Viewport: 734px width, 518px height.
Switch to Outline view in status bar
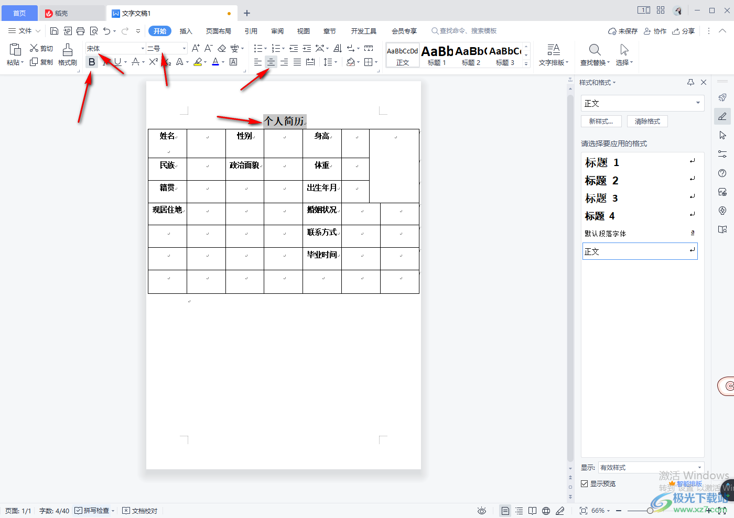click(x=519, y=511)
